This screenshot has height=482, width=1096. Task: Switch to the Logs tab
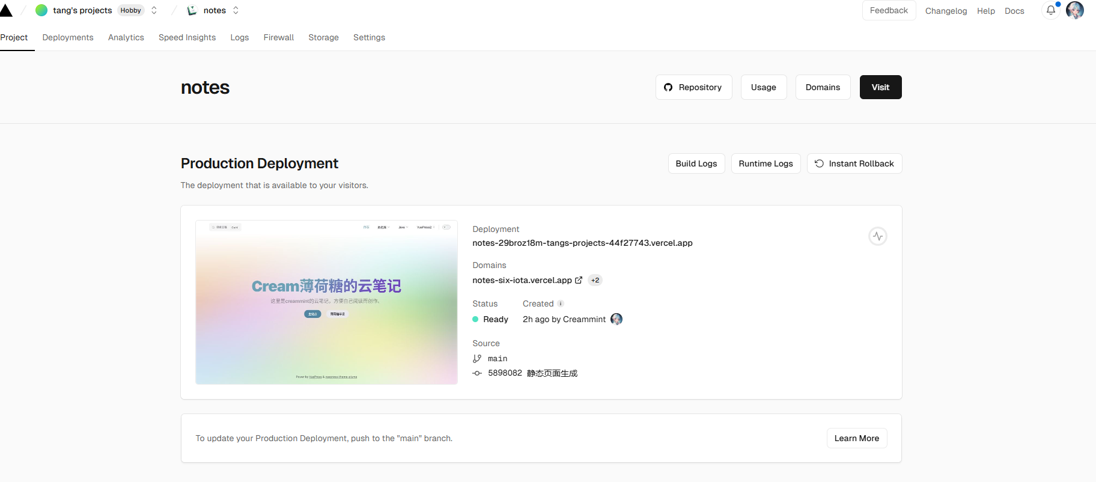pyautogui.click(x=239, y=37)
